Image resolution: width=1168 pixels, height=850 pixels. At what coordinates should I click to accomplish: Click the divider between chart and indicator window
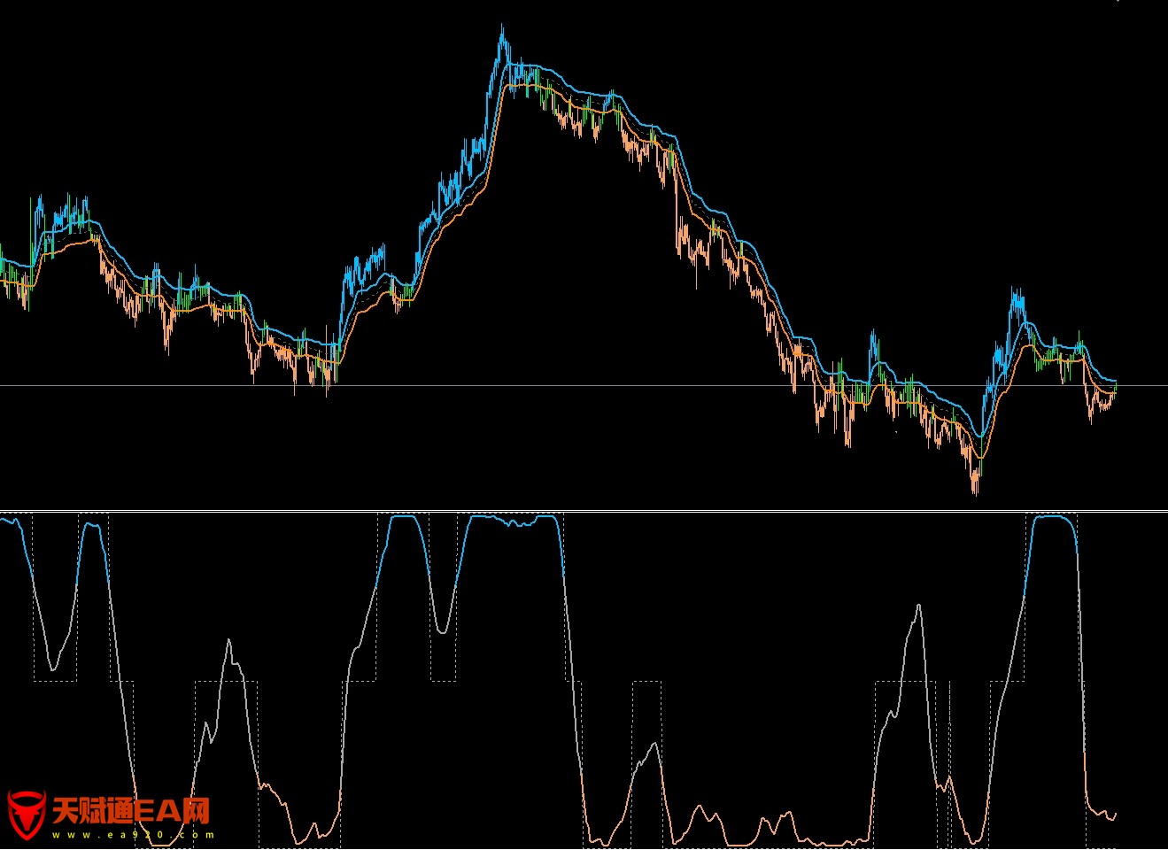[x=584, y=511]
